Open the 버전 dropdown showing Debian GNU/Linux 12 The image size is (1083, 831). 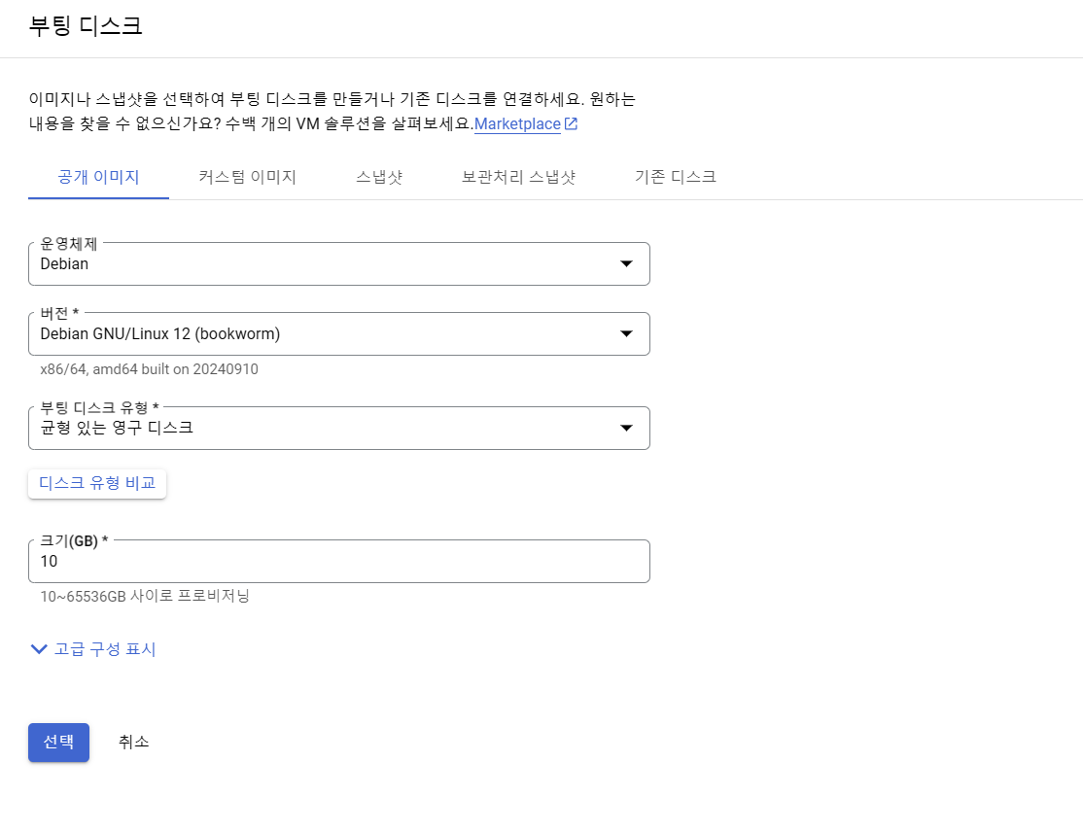[338, 334]
